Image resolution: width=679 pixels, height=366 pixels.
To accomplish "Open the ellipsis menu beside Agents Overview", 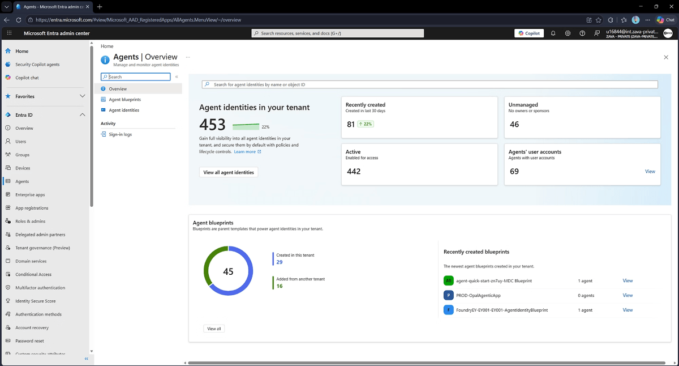I will [x=188, y=57].
